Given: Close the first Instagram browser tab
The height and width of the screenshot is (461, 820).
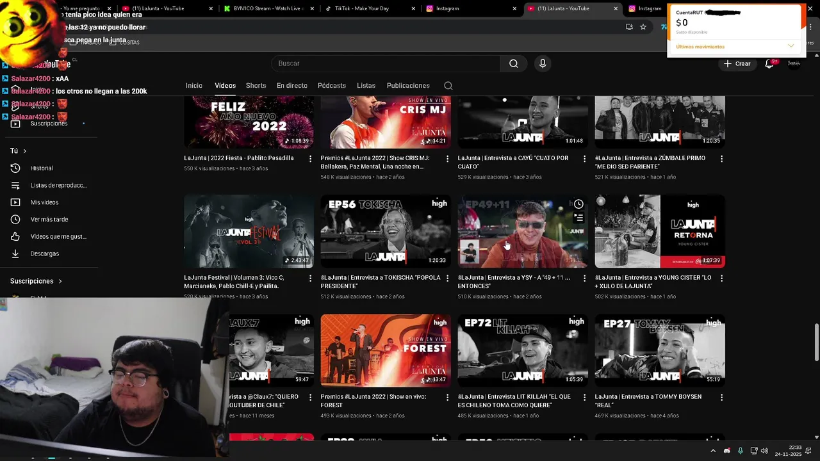Looking at the screenshot, I should pos(514,8).
